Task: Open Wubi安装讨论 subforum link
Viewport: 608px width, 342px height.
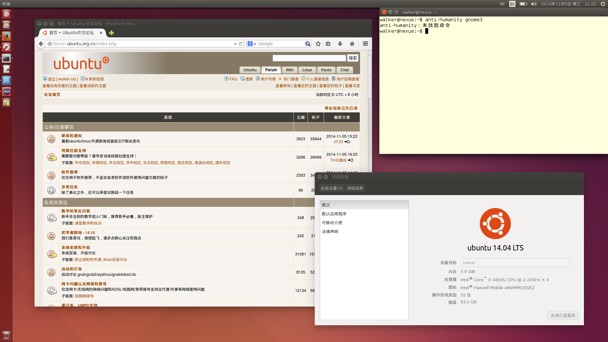Action: point(115,260)
